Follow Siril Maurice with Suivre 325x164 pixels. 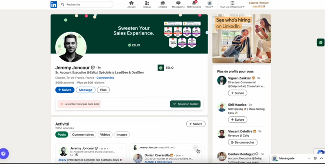238,120
